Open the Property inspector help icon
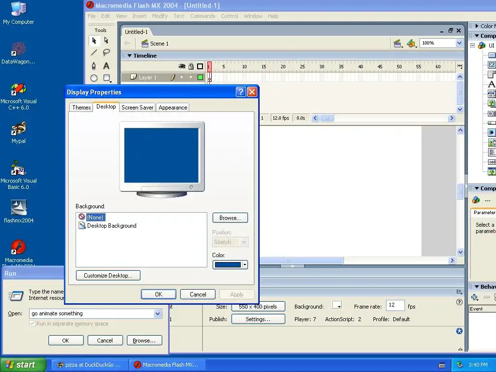The width and height of the screenshot is (496, 372). (460, 302)
